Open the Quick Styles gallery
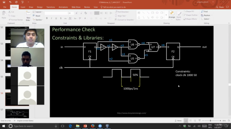This screenshot has height=129, width=231. click(x=179, y=16)
